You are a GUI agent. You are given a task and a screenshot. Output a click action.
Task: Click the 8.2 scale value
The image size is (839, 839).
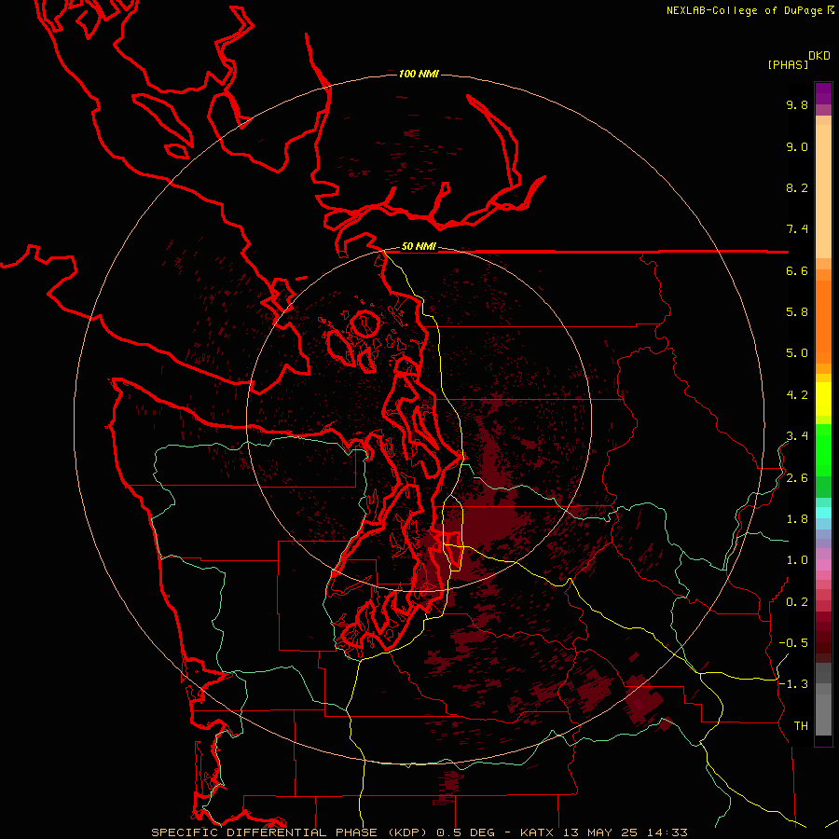[797, 187]
